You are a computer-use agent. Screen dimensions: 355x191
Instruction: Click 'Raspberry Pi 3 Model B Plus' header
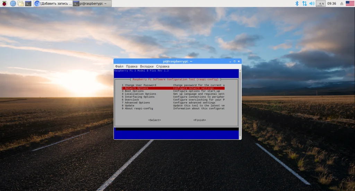point(141,71)
